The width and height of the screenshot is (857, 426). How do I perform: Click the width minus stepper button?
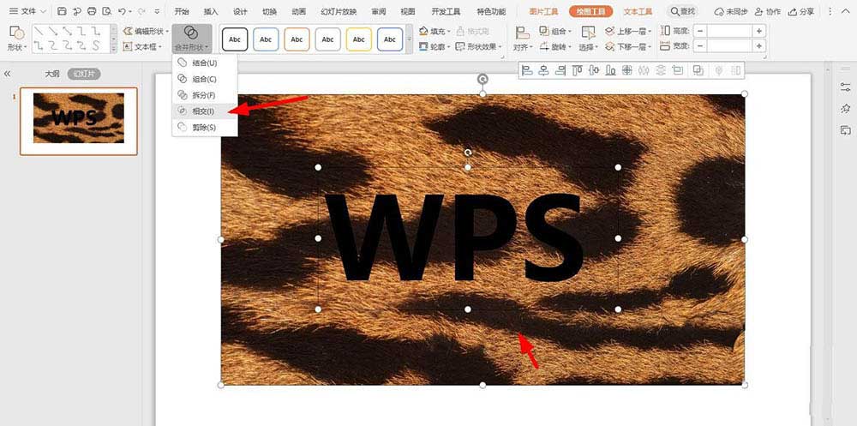700,46
